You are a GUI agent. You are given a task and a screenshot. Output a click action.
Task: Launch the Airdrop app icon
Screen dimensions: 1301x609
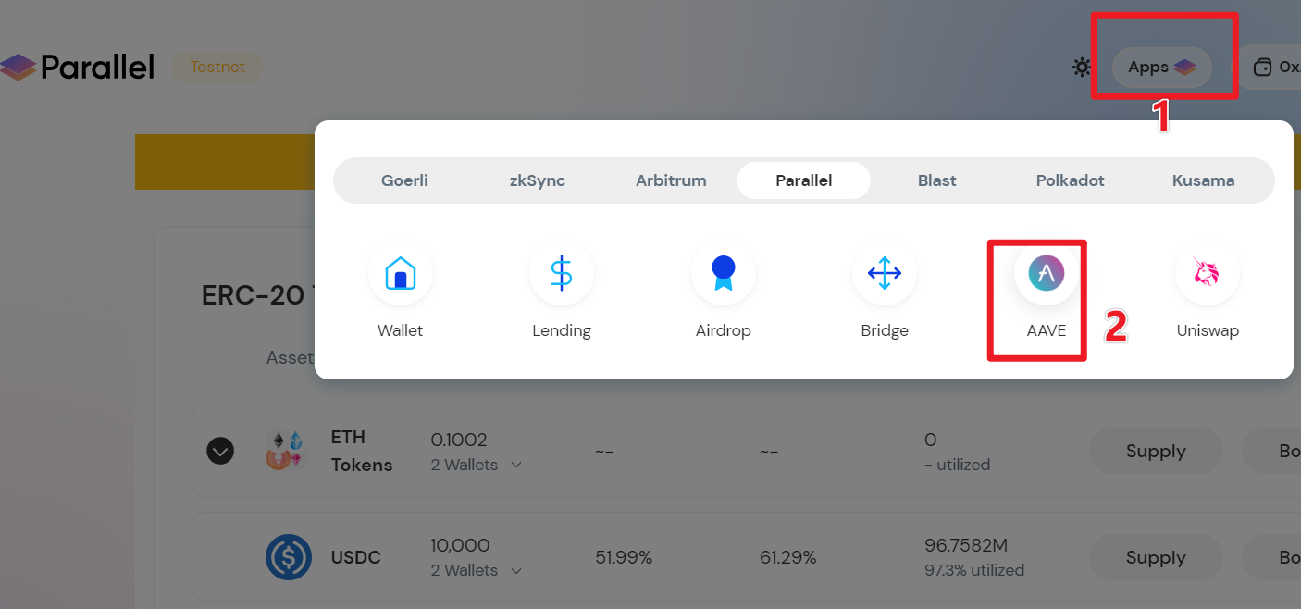pyautogui.click(x=724, y=274)
